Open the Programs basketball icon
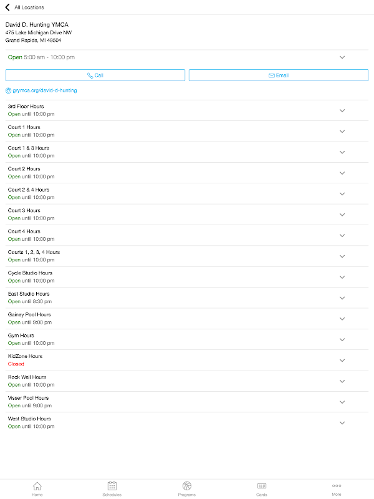The height and width of the screenshot is (499, 374). tap(187, 486)
